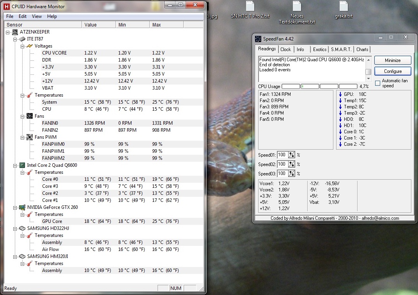Click thermometer icon under SAMSUNG HD322HJ
The image size is (418, 295).
point(30,235)
